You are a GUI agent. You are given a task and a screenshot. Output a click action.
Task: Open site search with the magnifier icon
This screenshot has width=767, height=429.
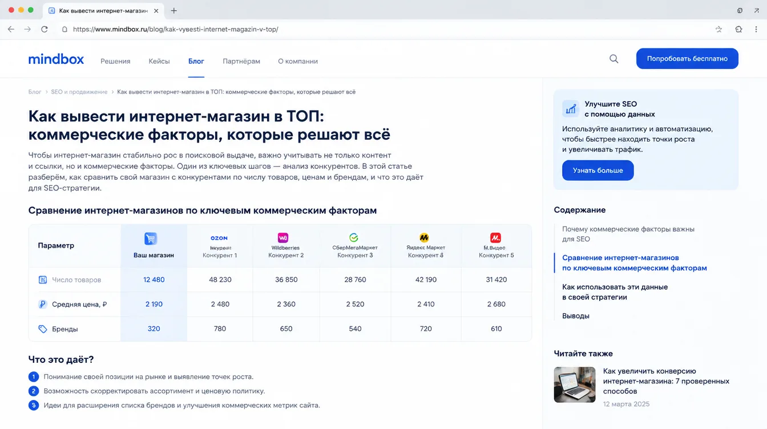tap(614, 59)
